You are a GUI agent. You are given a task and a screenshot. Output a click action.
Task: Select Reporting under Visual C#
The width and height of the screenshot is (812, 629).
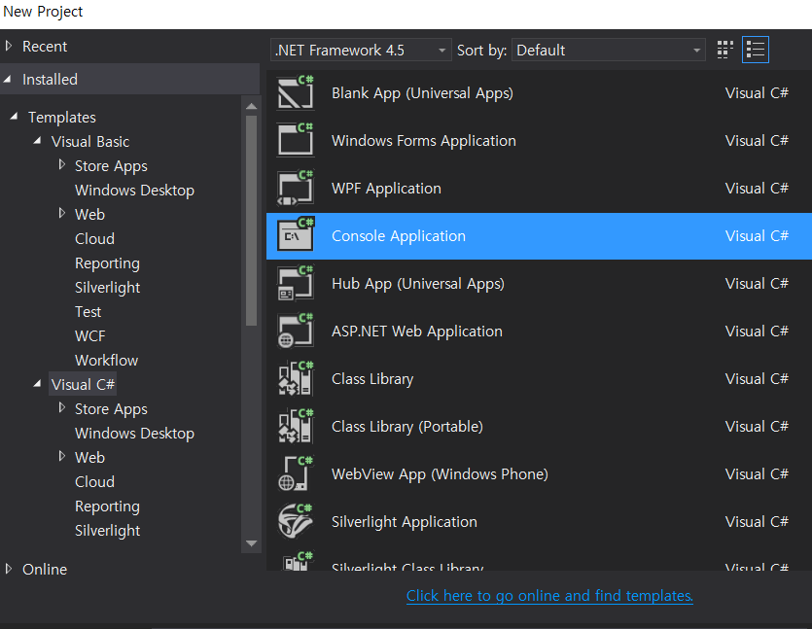tap(107, 506)
